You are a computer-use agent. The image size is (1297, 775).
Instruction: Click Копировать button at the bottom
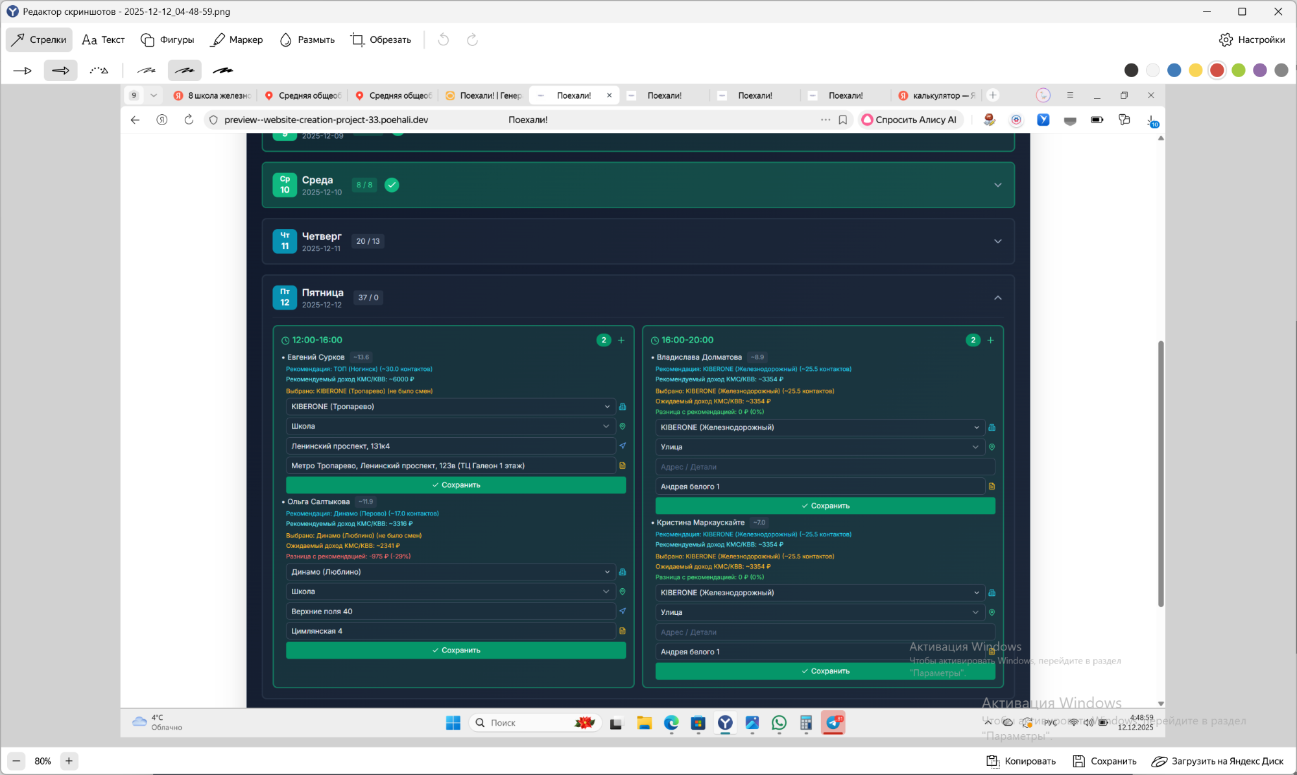point(1021,761)
